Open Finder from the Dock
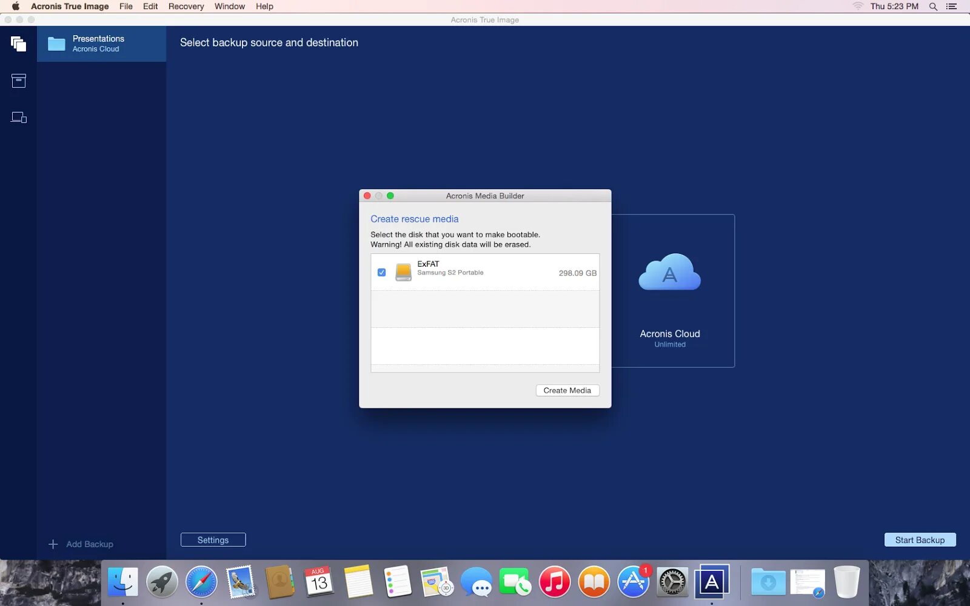 pos(122,582)
